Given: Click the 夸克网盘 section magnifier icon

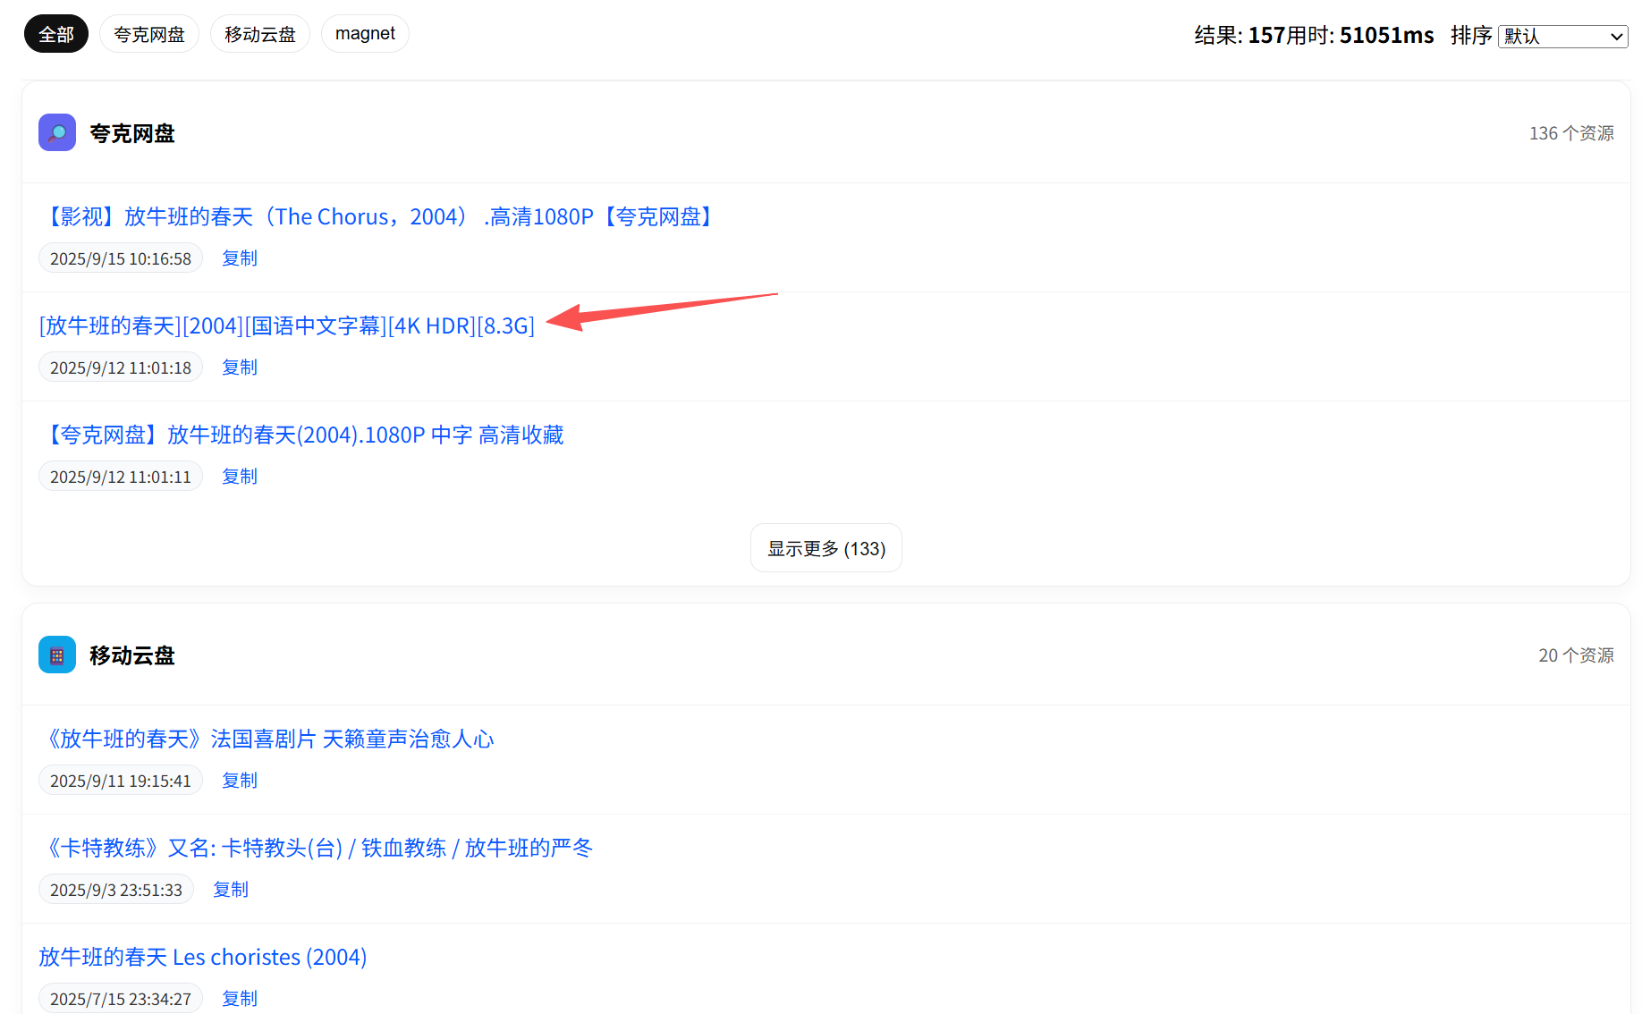Looking at the screenshot, I should pos(57,132).
